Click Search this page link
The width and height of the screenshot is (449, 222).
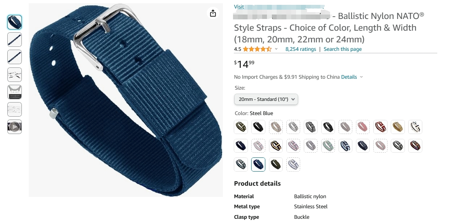pyautogui.click(x=343, y=49)
